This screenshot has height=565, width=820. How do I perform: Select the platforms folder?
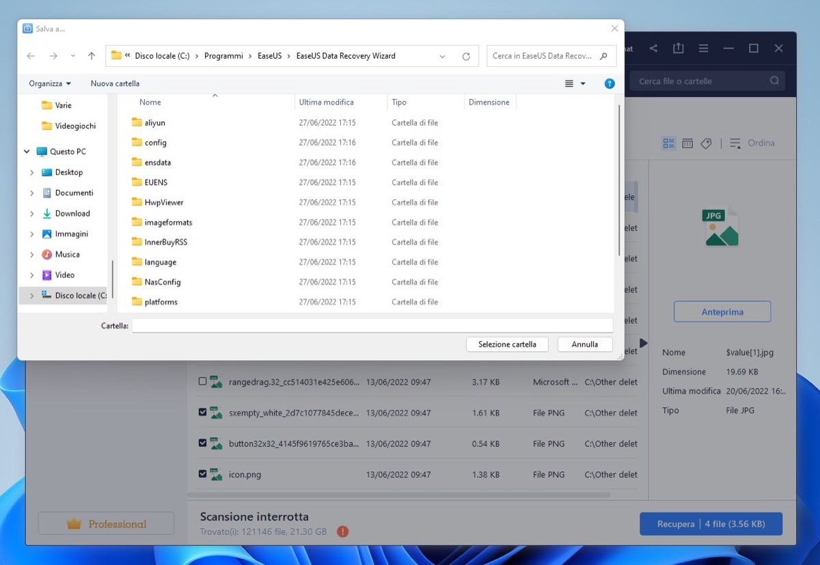click(x=161, y=302)
